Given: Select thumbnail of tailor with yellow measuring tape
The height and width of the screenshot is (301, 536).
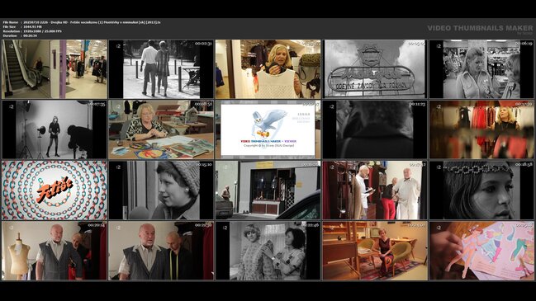Looking at the screenshot, I should point(161,251).
